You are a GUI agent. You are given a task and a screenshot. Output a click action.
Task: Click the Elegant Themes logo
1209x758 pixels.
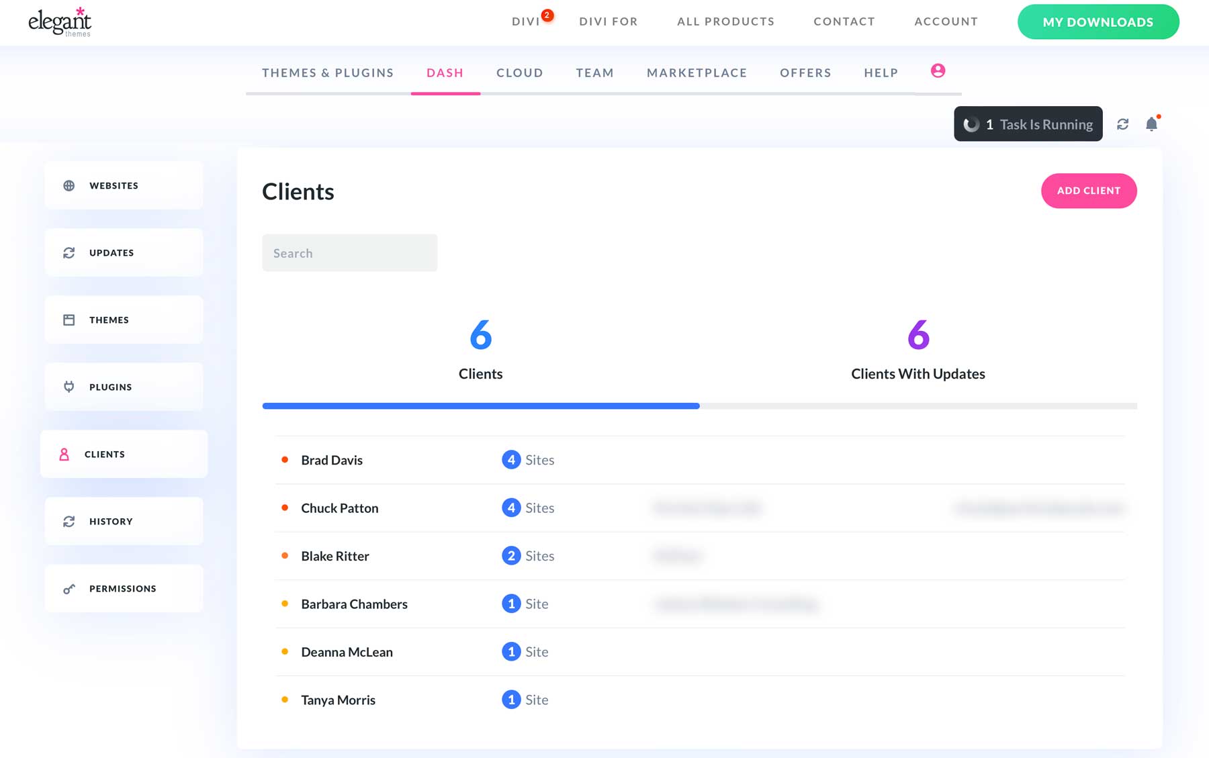pos(60,21)
